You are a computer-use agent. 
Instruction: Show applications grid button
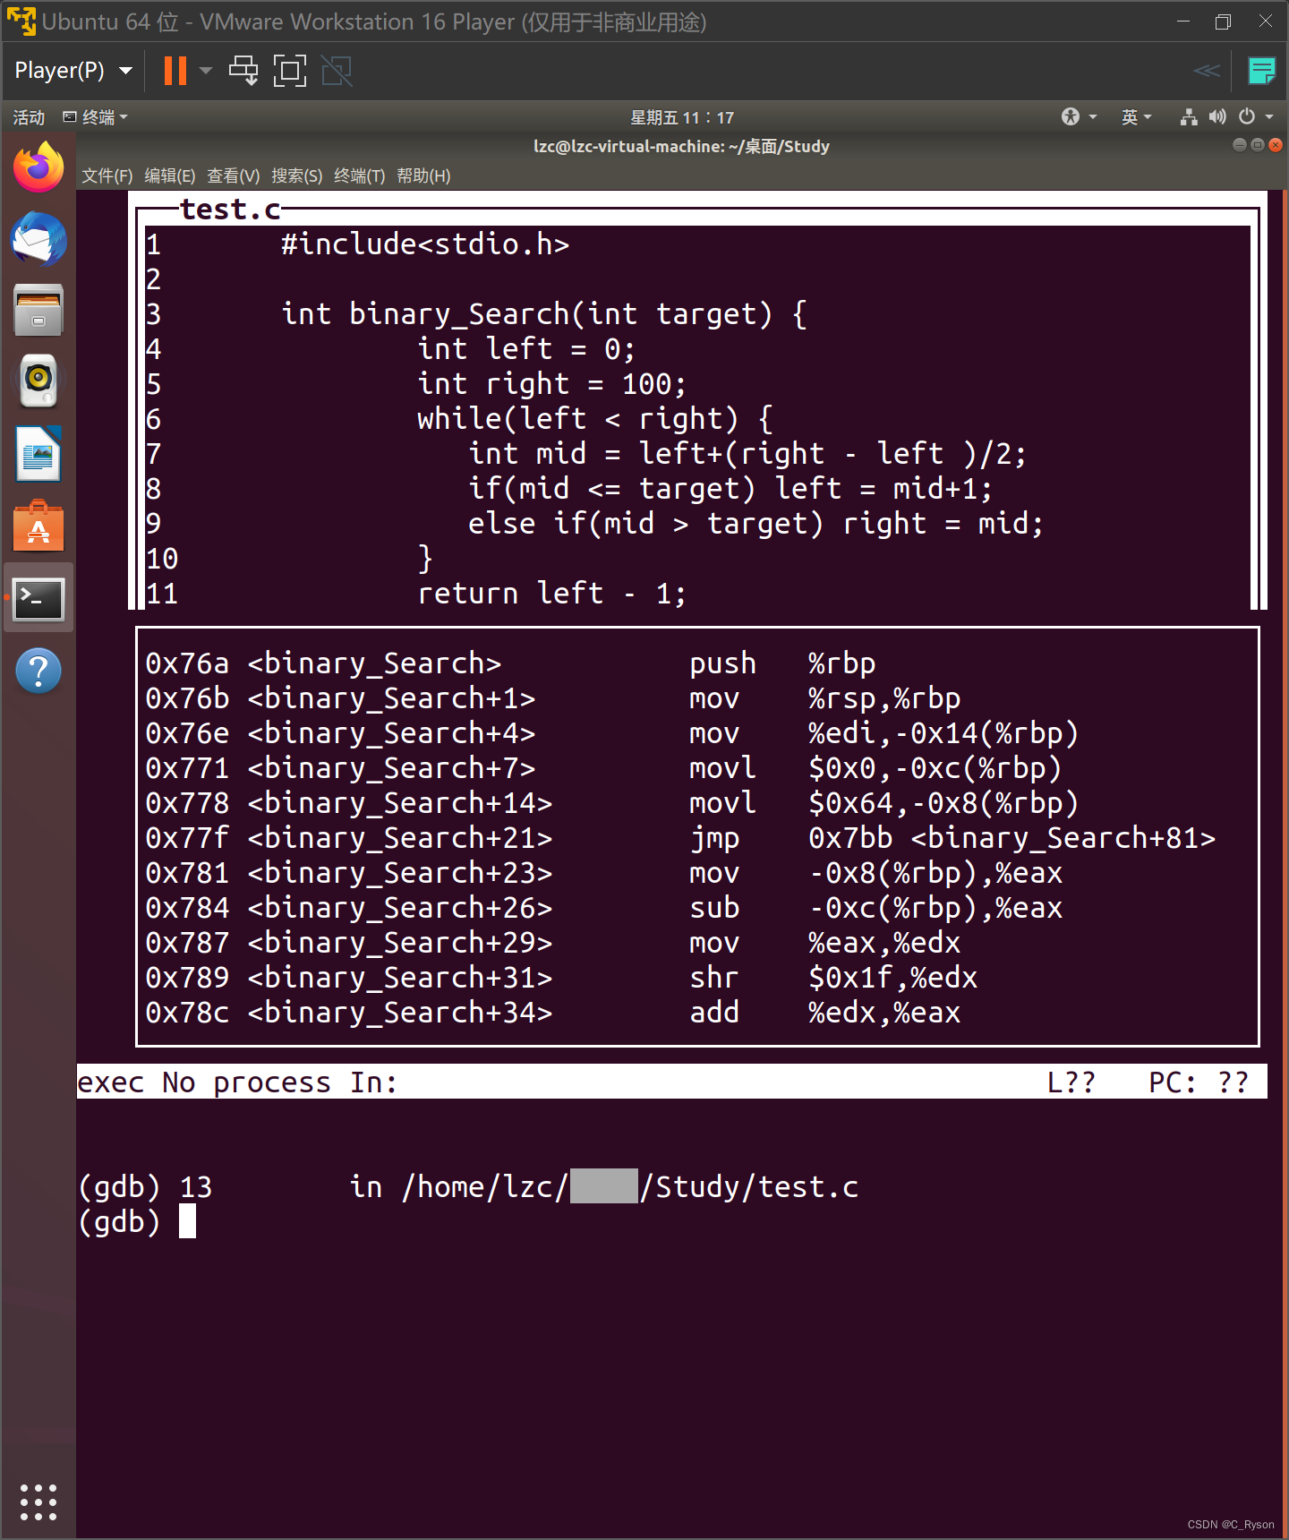(38, 1501)
